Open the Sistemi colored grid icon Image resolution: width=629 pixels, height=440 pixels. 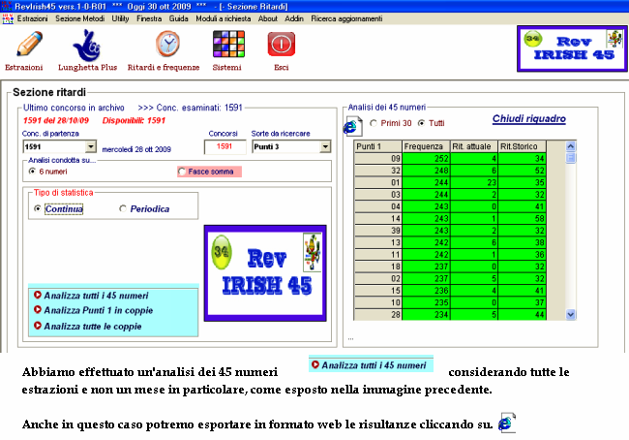click(228, 45)
